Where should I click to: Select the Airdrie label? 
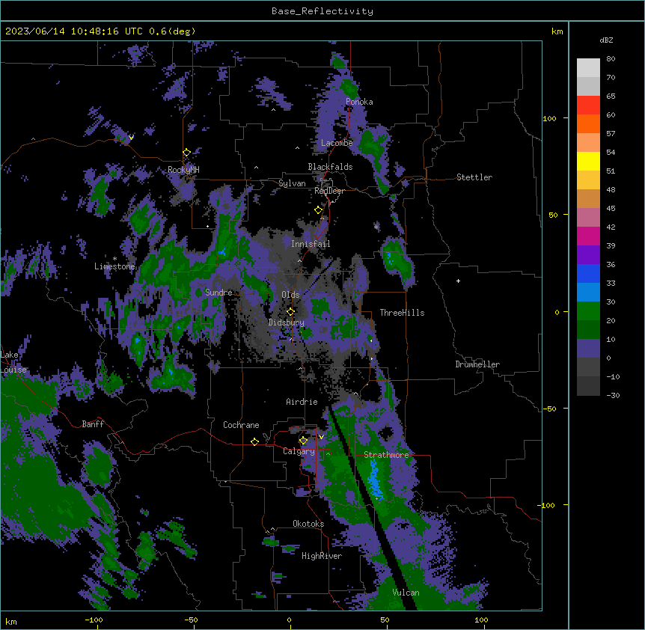302,402
